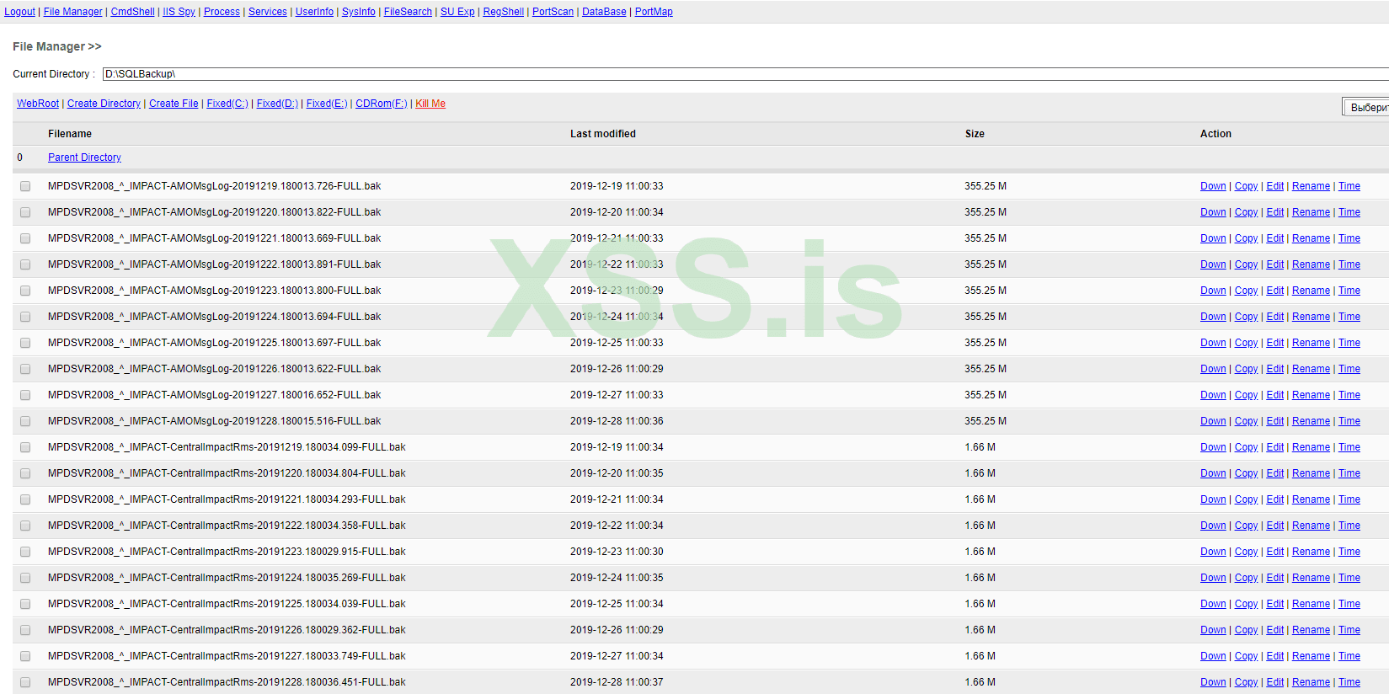Viewport: 1389px width, 694px height.
Task: Open the DataBase menu link
Action: pos(604,12)
